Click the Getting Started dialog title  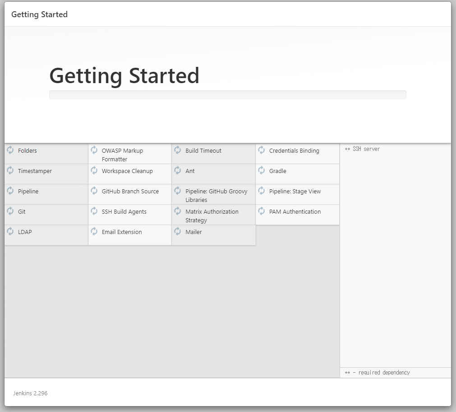click(x=39, y=14)
